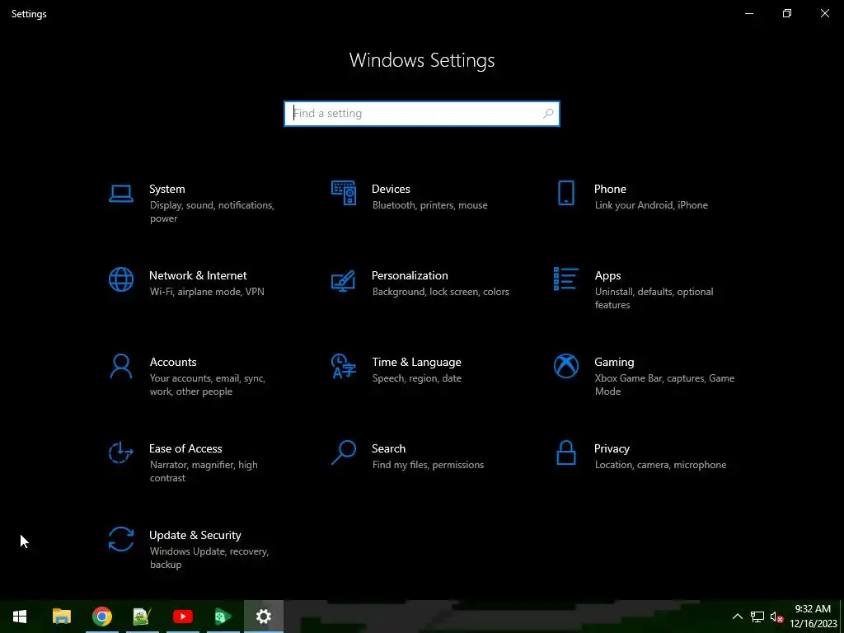The height and width of the screenshot is (633, 844).
Task: Open the Windows Start button
Action: pos(20,617)
